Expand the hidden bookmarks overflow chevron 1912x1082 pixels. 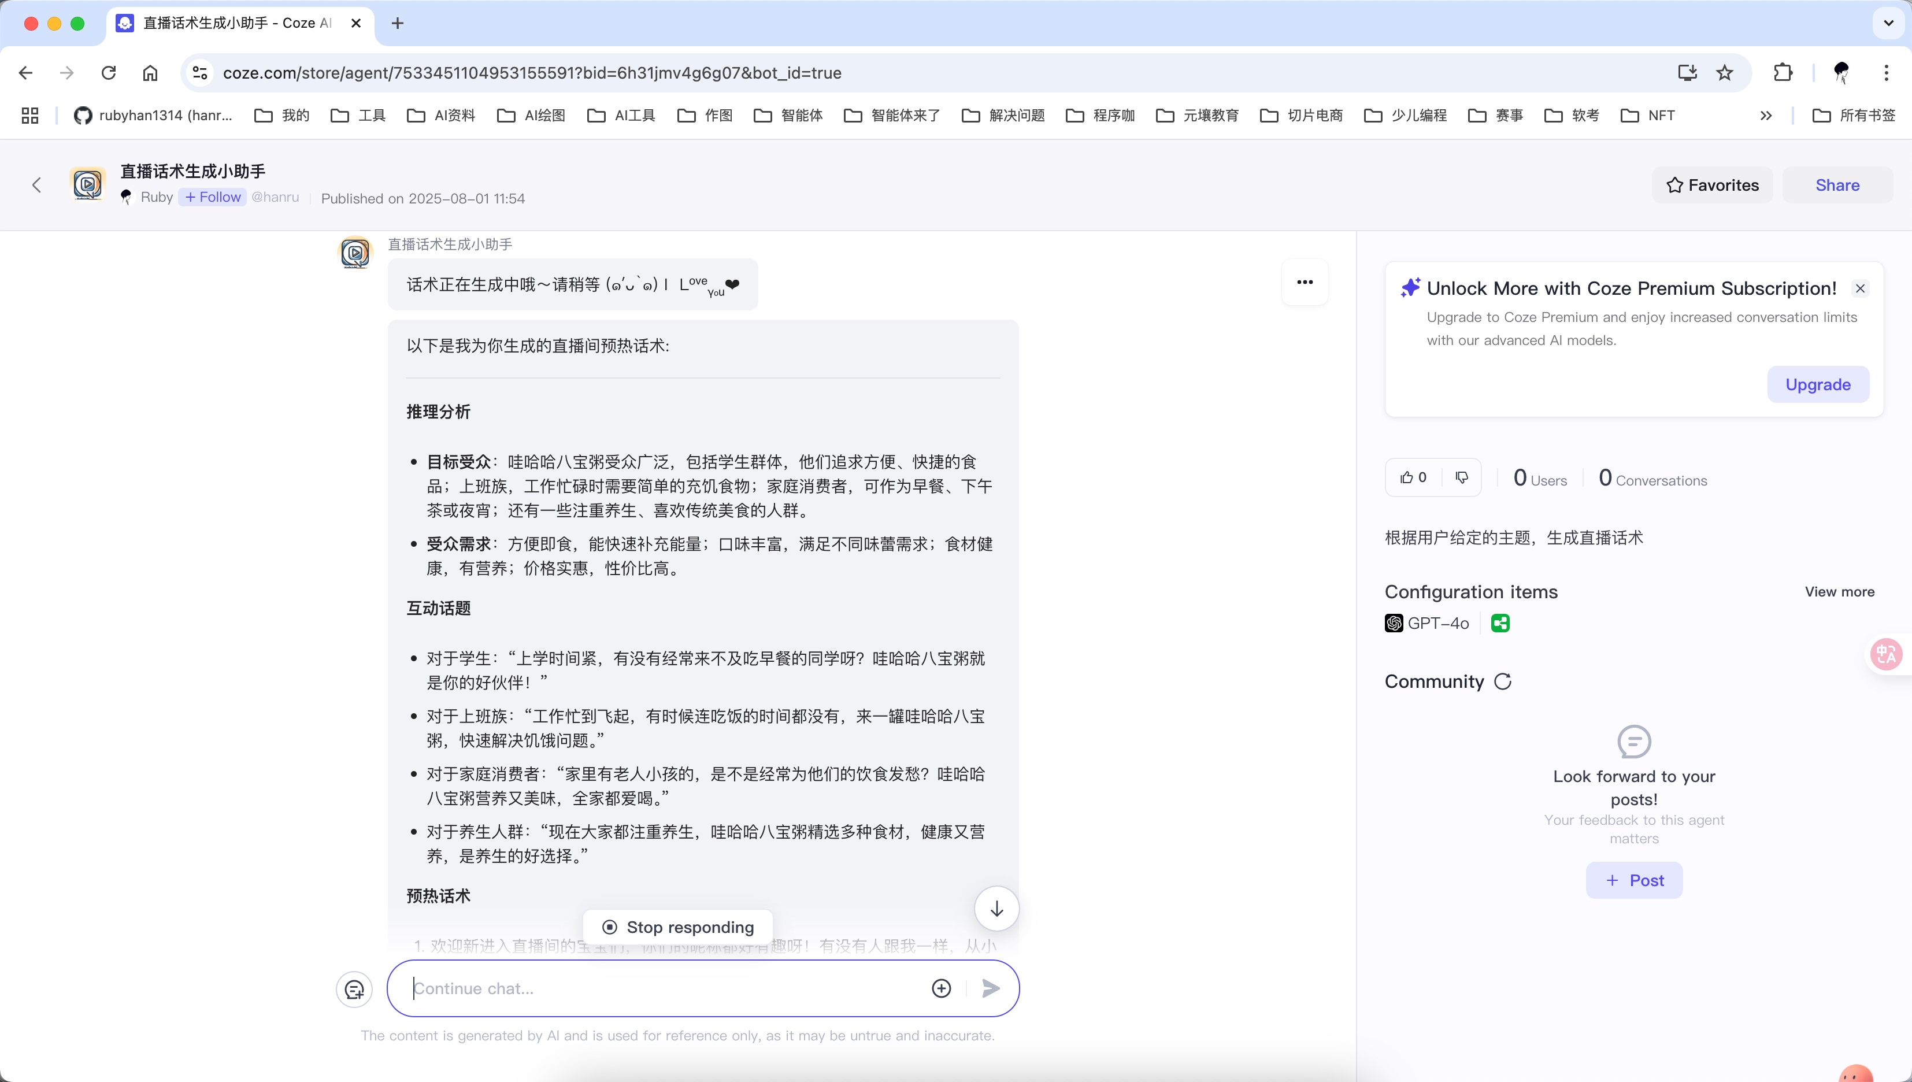pos(1766,115)
